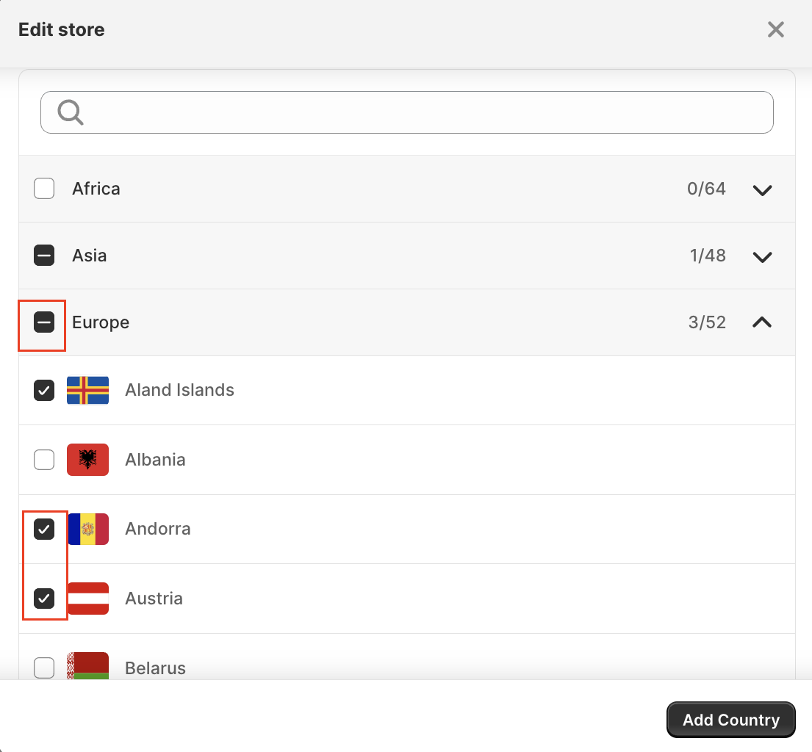
Task: Click the Albania flag icon
Action: pos(87,460)
